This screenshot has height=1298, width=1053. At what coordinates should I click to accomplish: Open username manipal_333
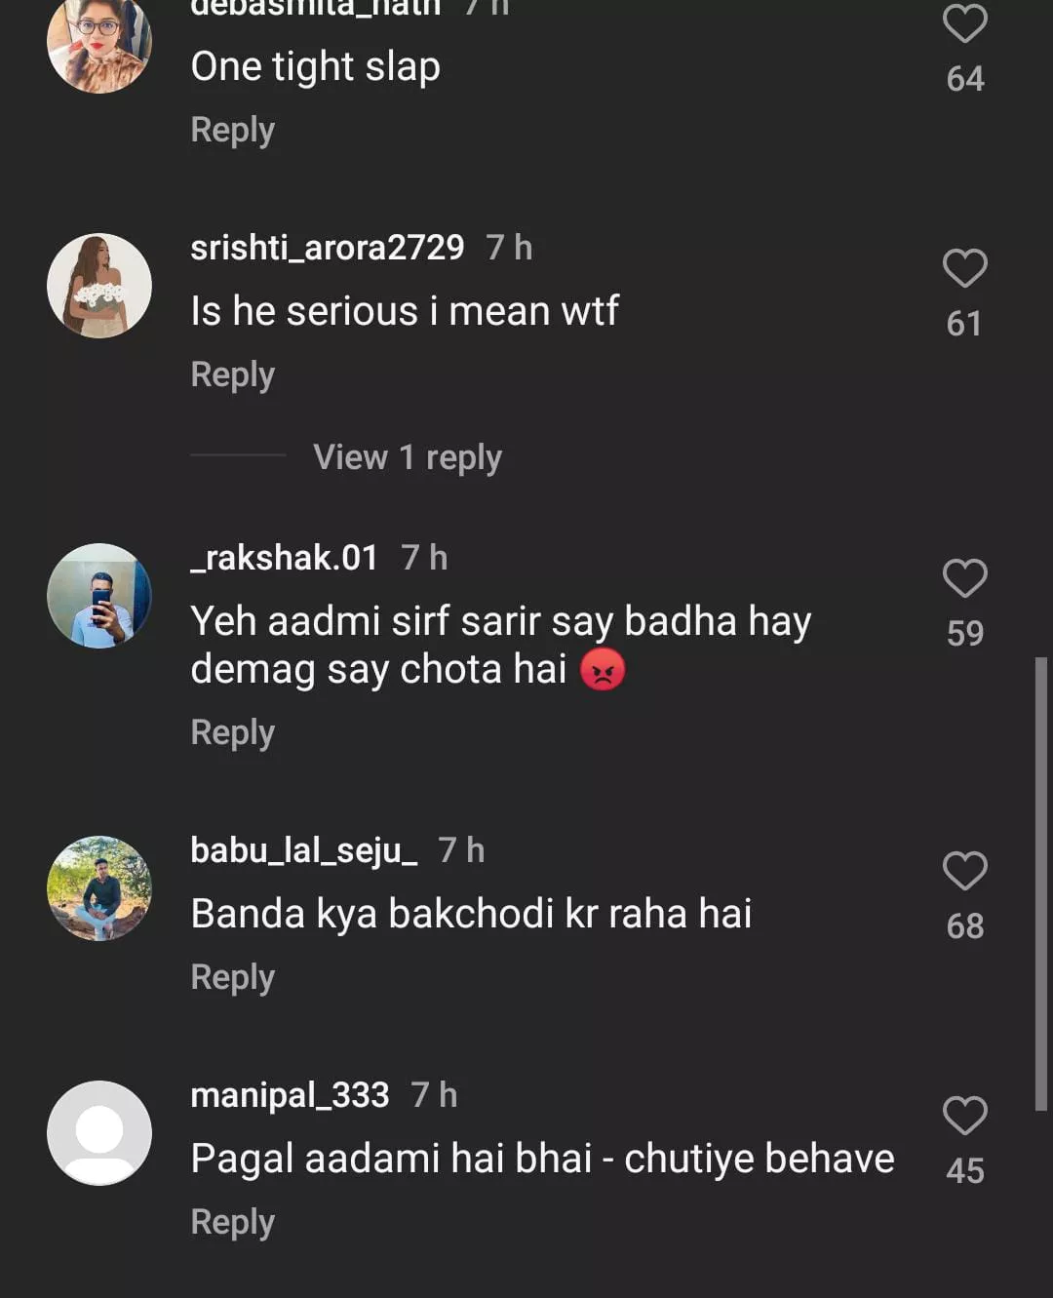pos(290,1095)
